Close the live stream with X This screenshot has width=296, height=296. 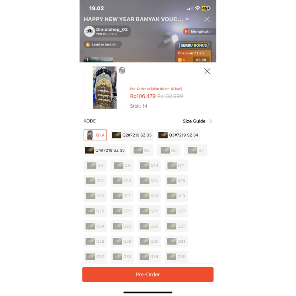click(x=207, y=19)
